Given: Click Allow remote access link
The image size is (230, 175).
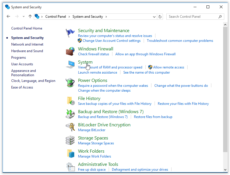Looking at the screenshot, I should (169, 67).
